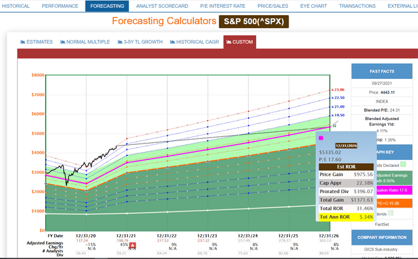
Task: Select the NORMAL MULTIPLE calculator label
Action: click(88, 42)
